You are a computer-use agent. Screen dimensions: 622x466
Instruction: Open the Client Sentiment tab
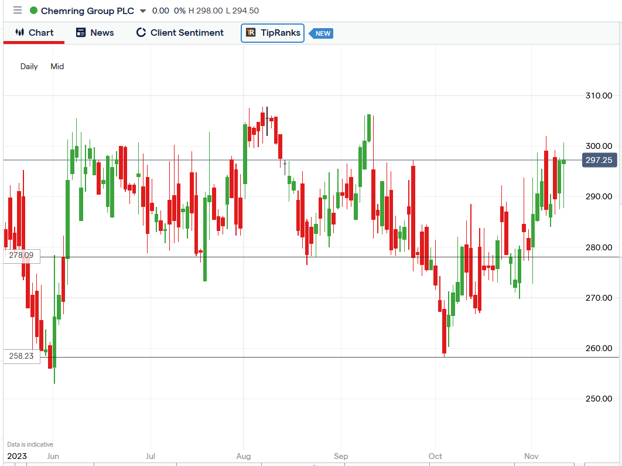[180, 33]
